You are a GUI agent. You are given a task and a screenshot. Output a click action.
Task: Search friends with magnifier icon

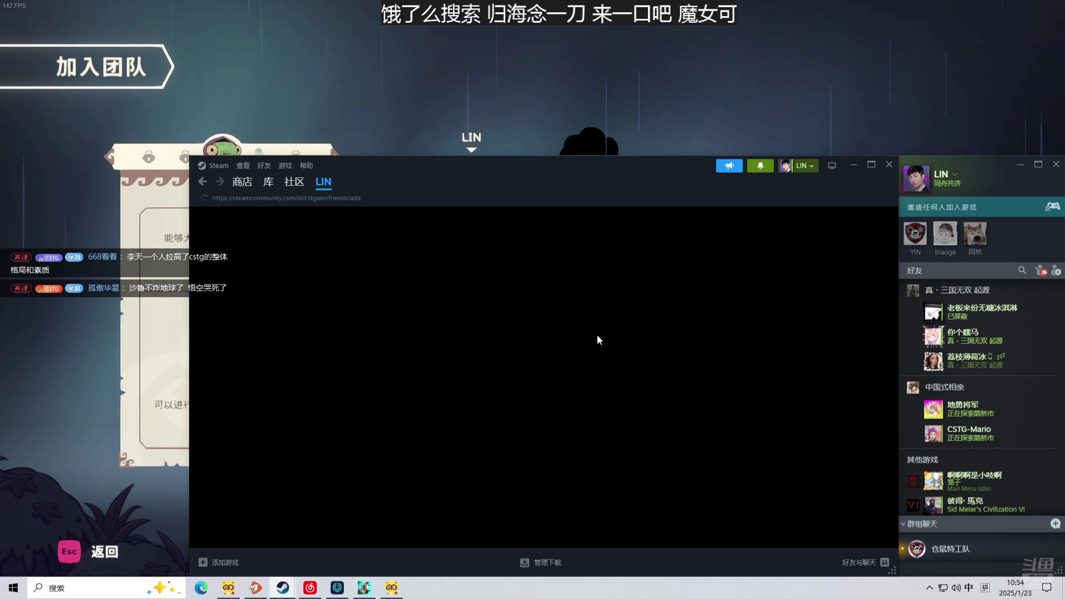(x=1022, y=270)
